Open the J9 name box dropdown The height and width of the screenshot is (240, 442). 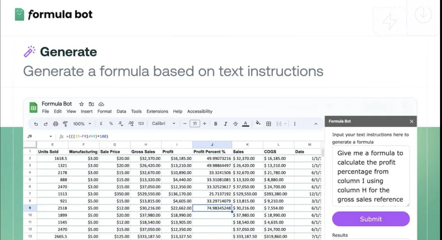tap(51, 136)
